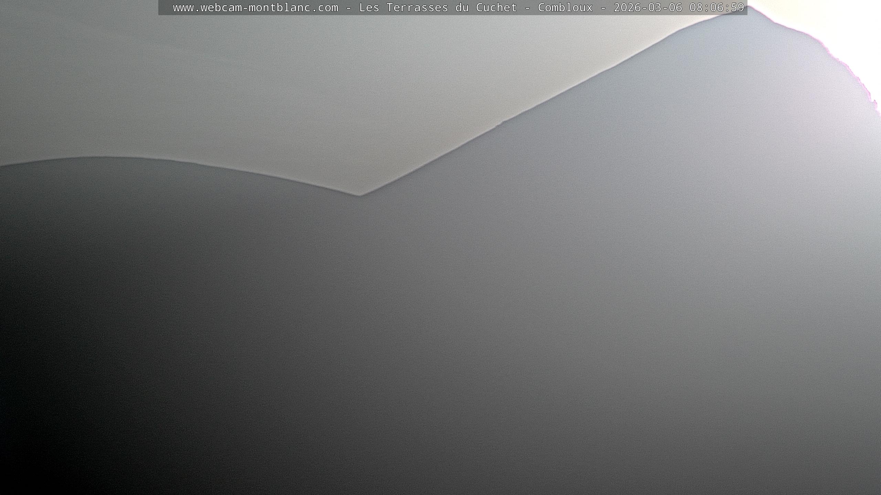The width and height of the screenshot is (881, 495).
Task: Click the 'Les Terrasses du Cuchet' caption
Action: coord(438,8)
